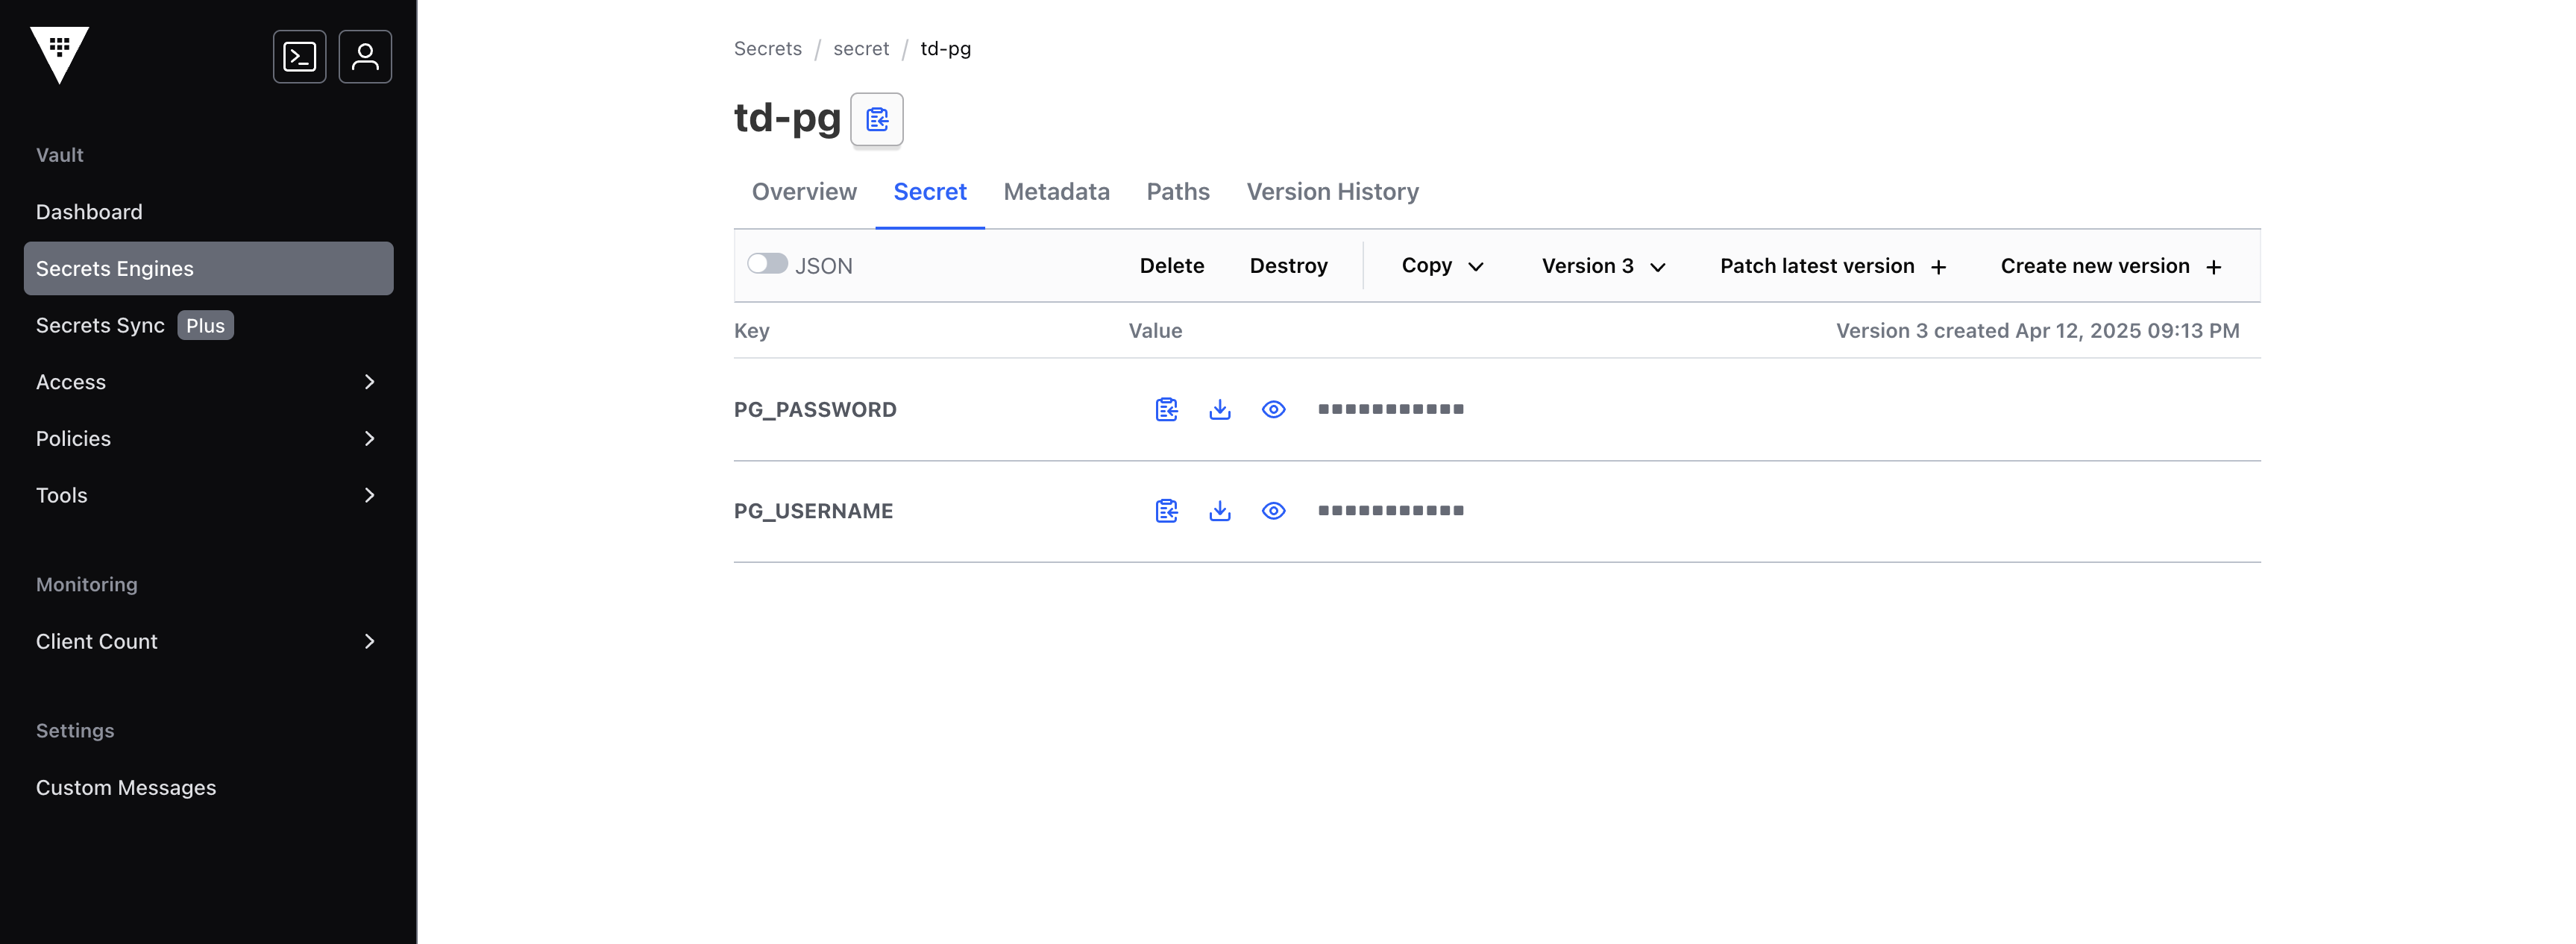This screenshot has height=944, width=2576.
Task: Click the Vault logo
Action: (60, 55)
